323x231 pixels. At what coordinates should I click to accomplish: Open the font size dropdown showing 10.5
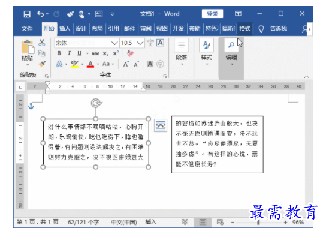pyautogui.click(x=132, y=43)
